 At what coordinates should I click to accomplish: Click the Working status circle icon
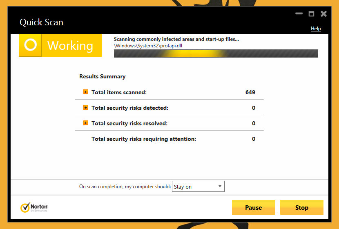(31, 45)
